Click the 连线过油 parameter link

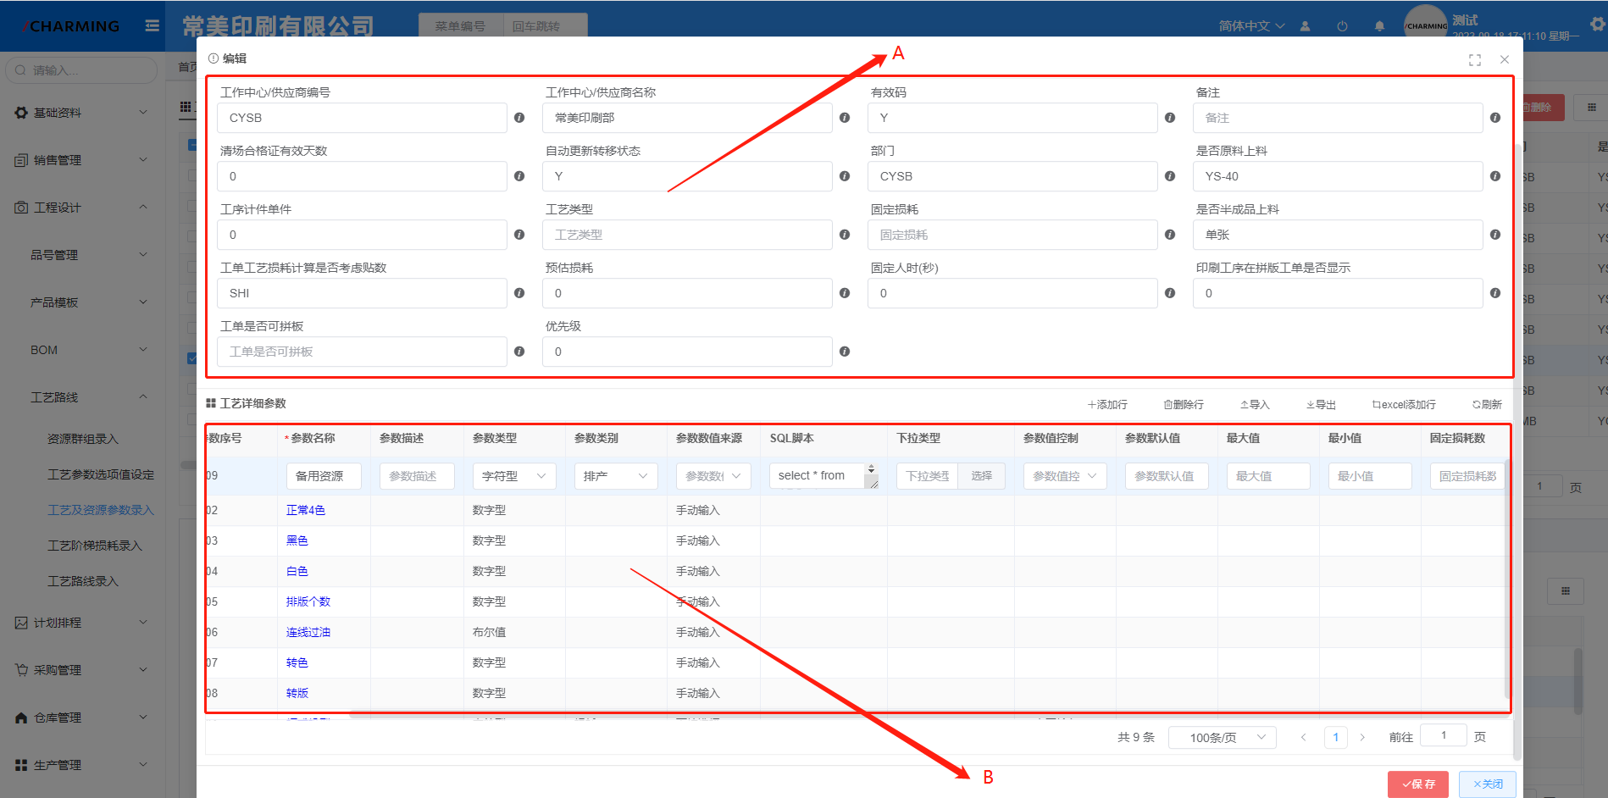click(x=308, y=632)
